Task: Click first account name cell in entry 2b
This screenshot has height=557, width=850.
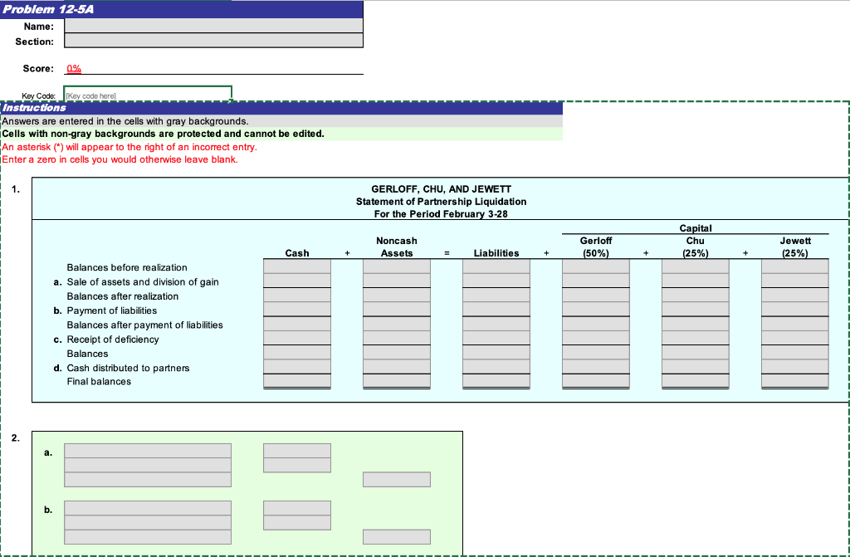Action: [x=148, y=508]
